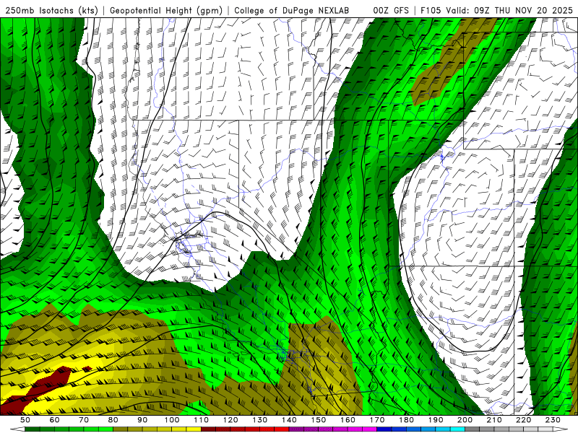This screenshot has height=433, width=578.
Task: Click the "250mb Isotachs (kts)" title text
Action: click(x=52, y=10)
